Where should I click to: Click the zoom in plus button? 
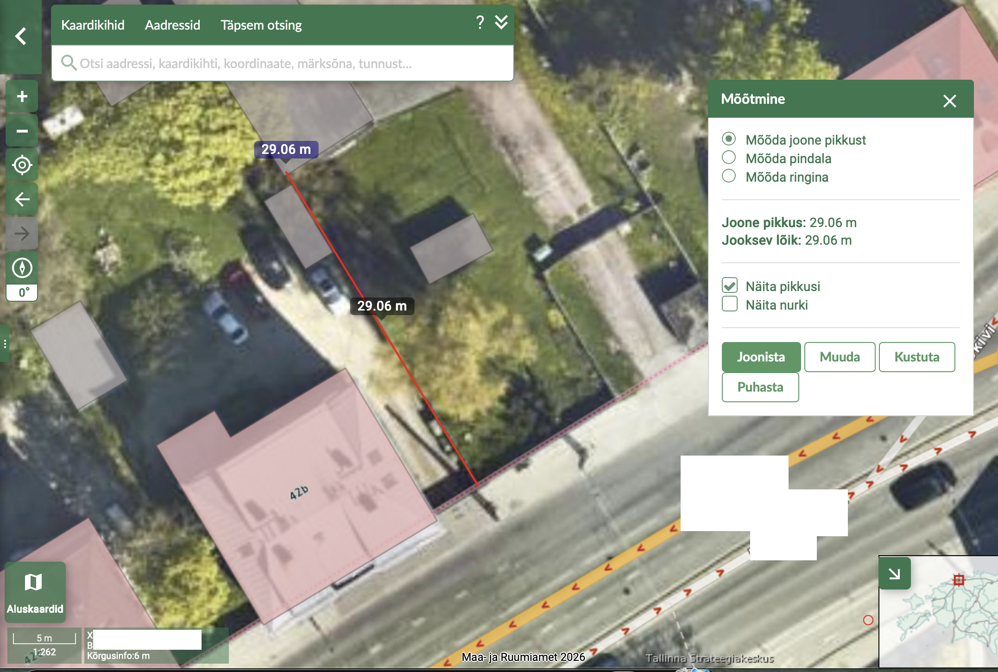(22, 96)
